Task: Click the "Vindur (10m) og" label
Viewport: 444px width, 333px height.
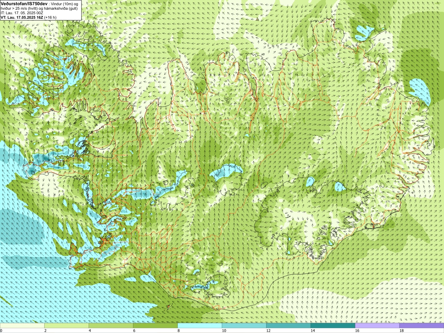Action: point(65,3)
